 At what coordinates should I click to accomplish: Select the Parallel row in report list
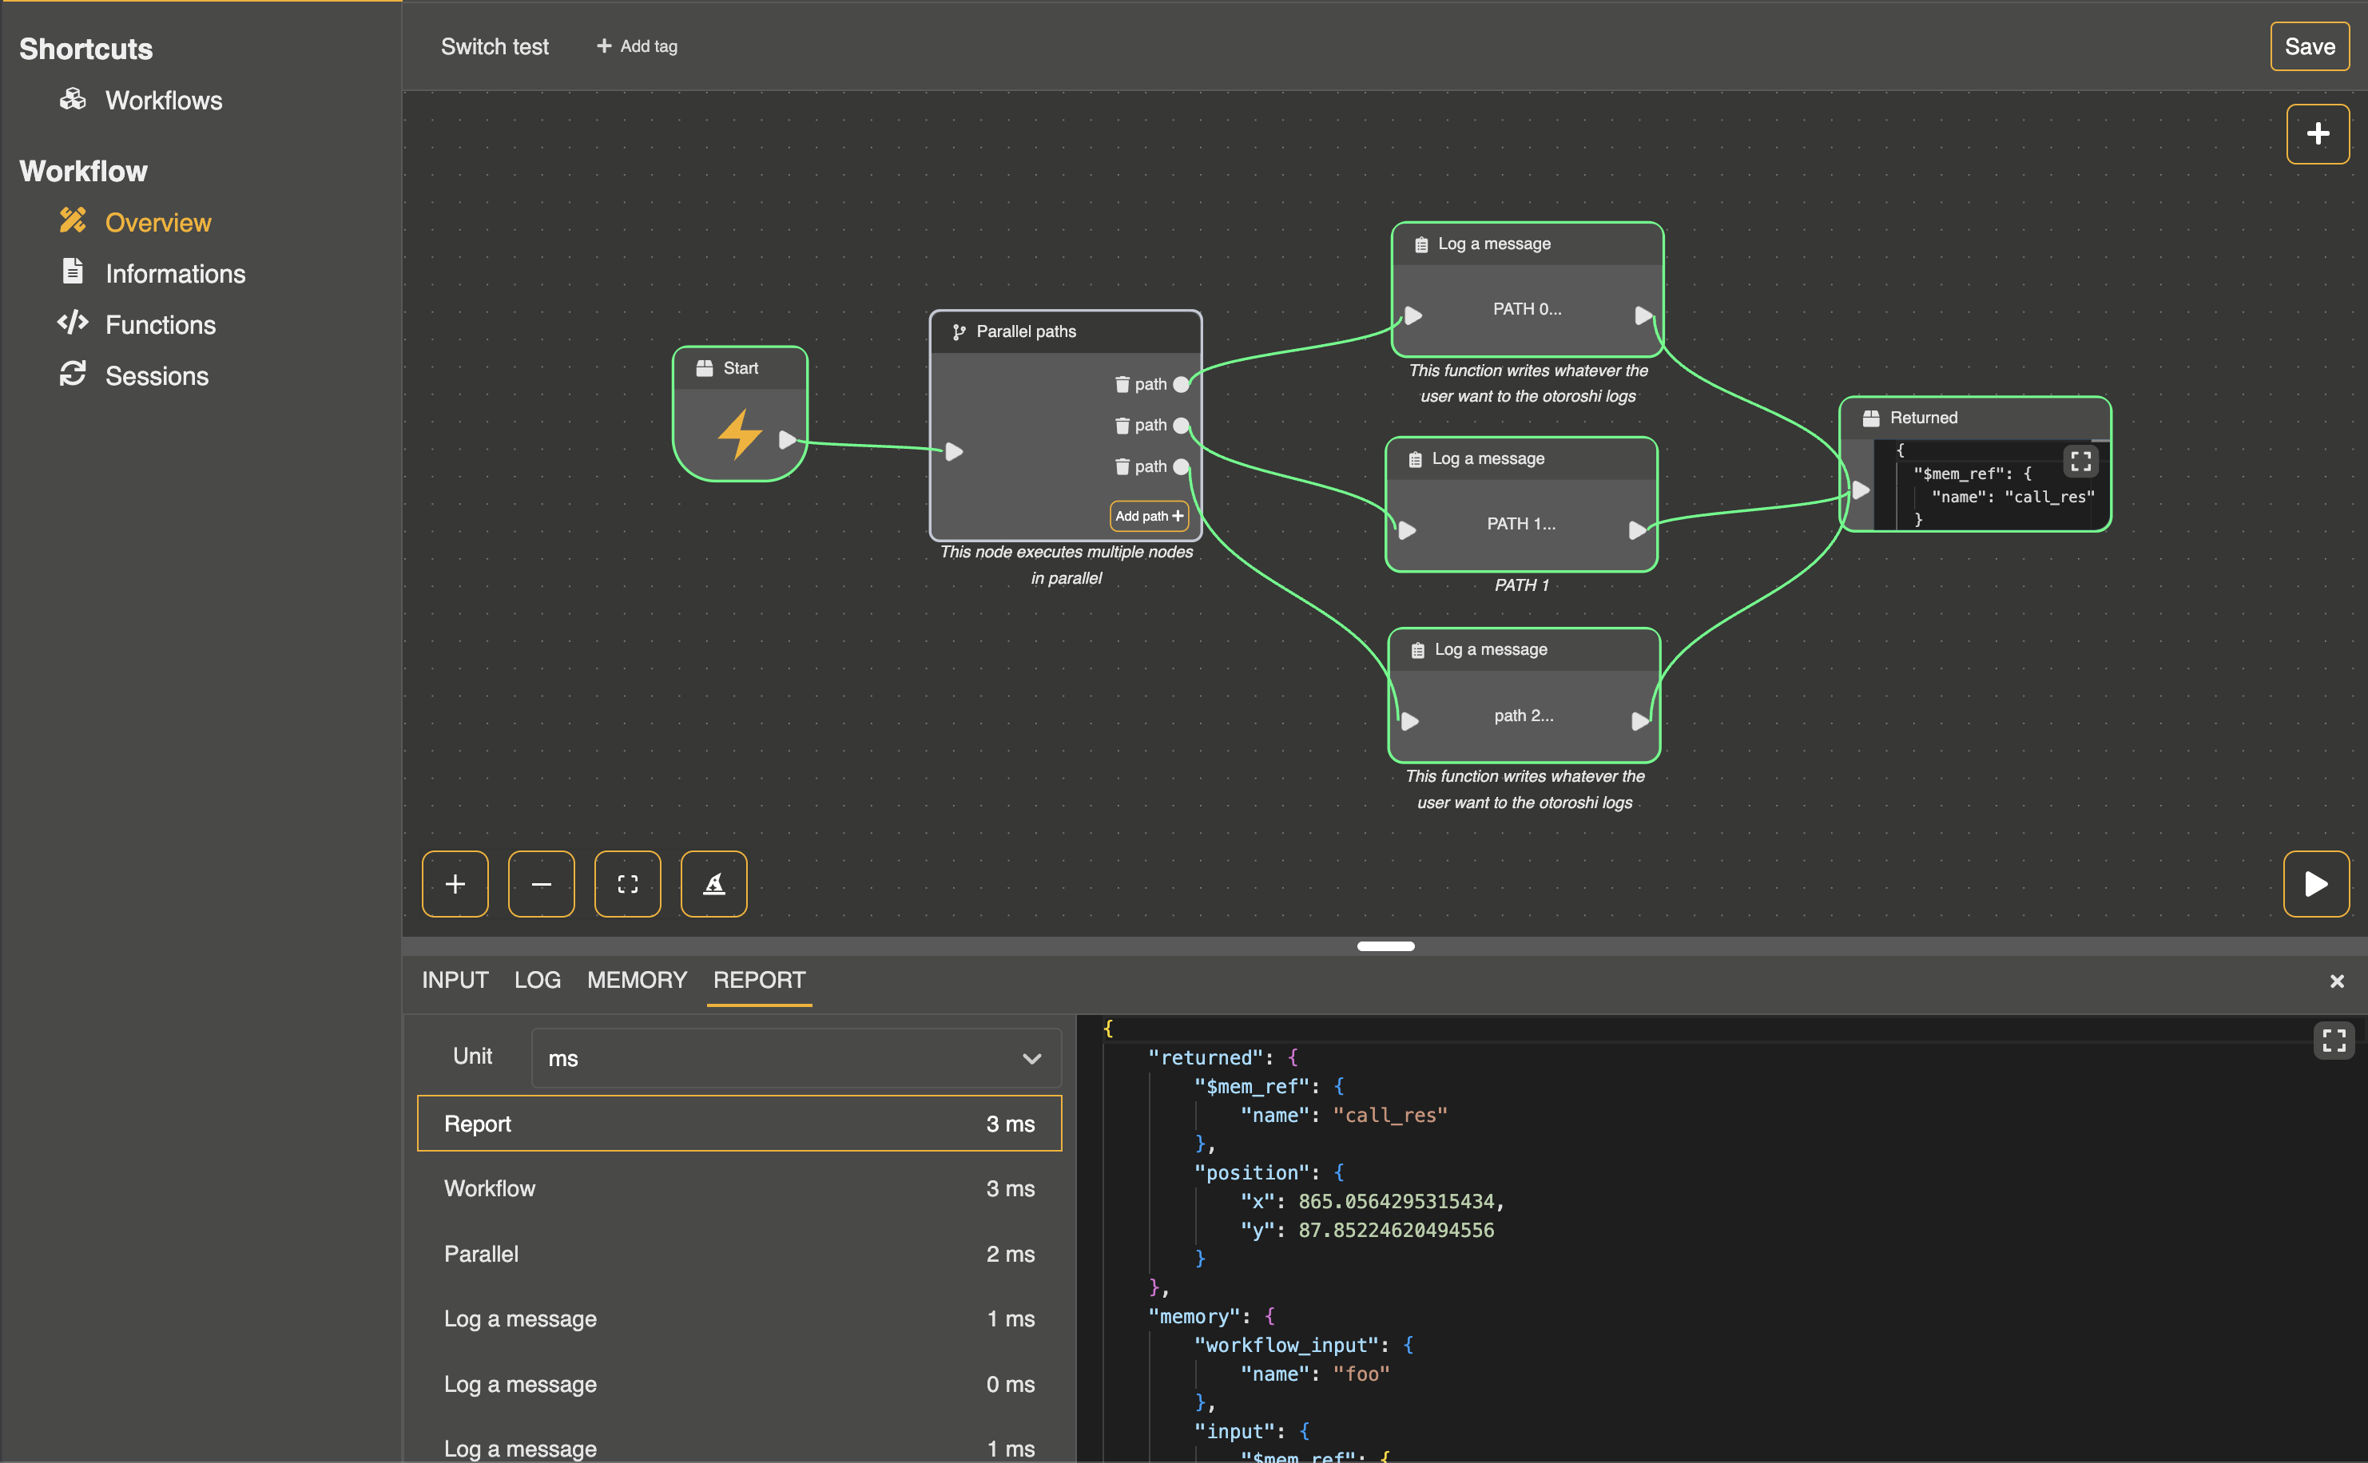tap(738, 1254)
